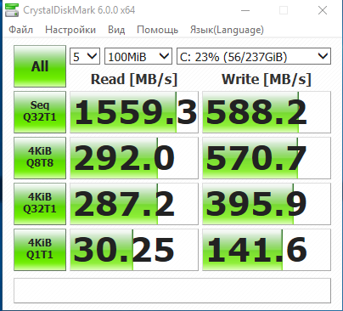Click the Seq Q32T1 write result 588.2
Viewport: 343px width, 311px height.
click(267, 112)
